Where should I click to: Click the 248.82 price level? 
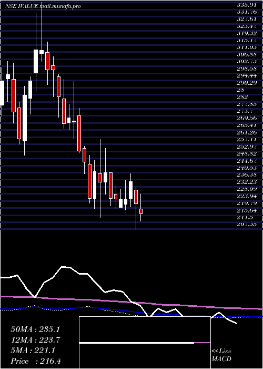click(x=246, y=153)
